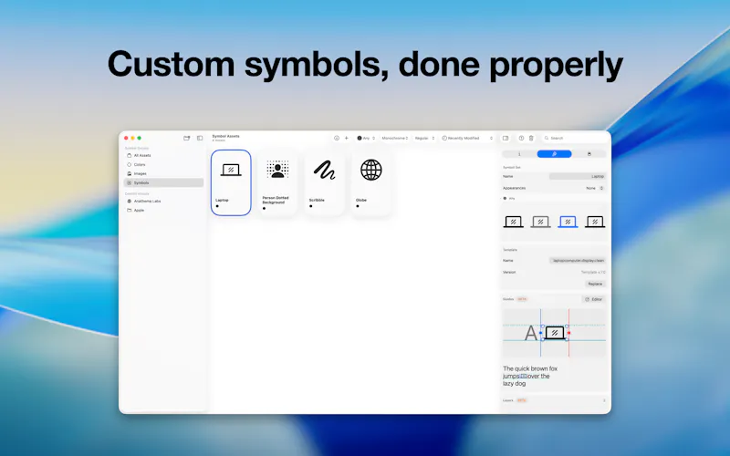Click the trash icon in toolbar

tap(531, 139)
